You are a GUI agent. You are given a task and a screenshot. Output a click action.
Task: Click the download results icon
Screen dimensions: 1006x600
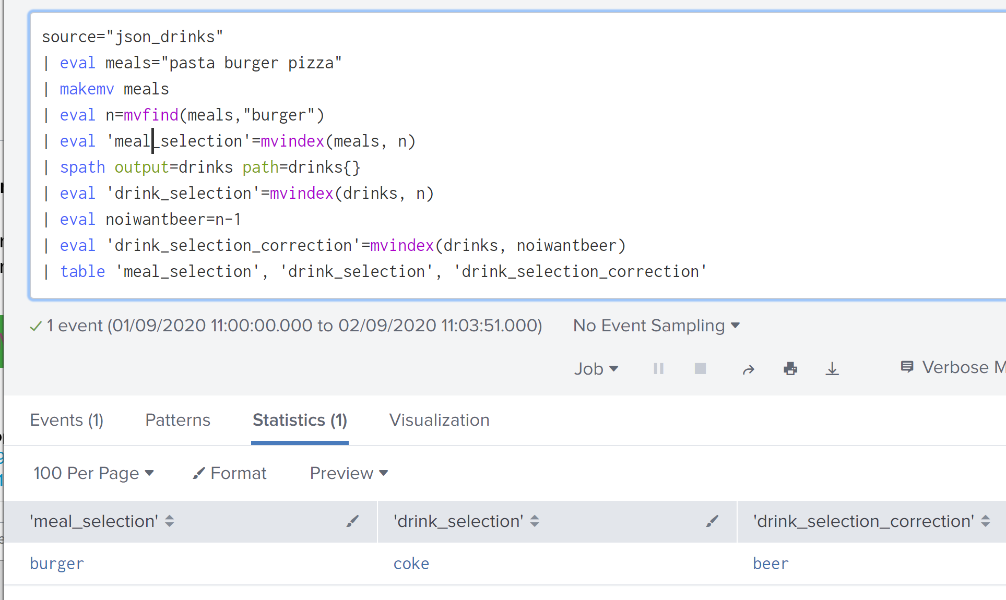831,368
